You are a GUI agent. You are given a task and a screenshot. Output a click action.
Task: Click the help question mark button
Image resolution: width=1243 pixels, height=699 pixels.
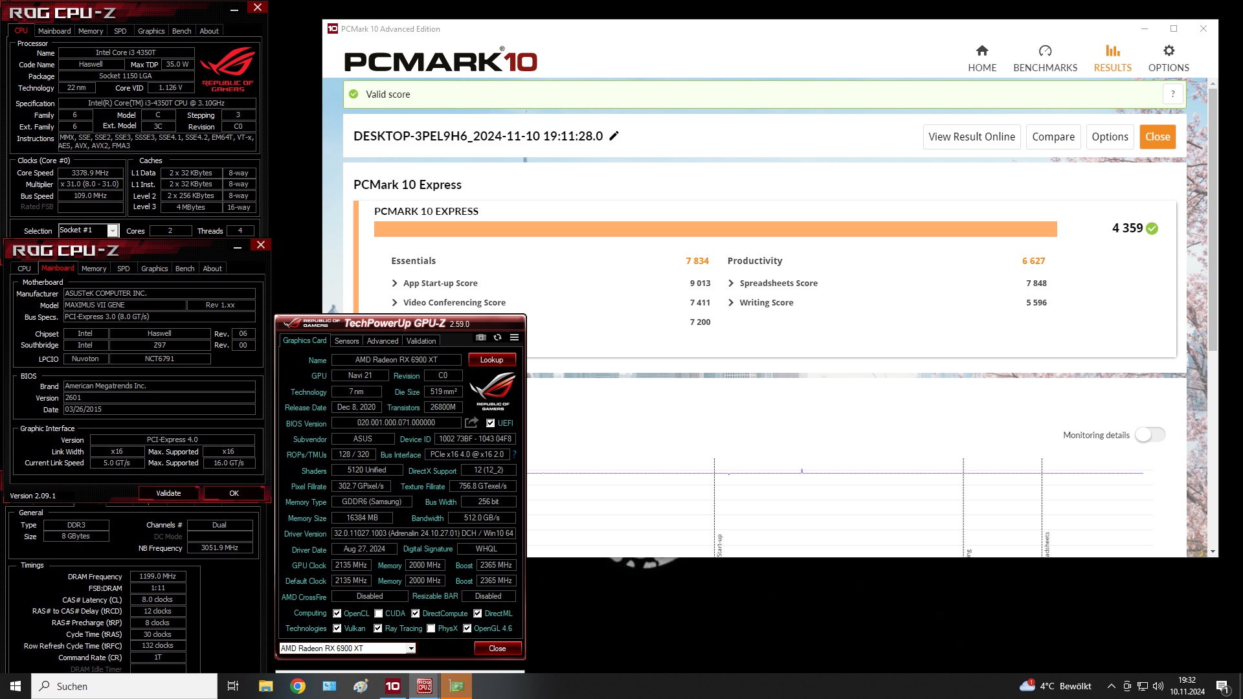point(1172,94)
